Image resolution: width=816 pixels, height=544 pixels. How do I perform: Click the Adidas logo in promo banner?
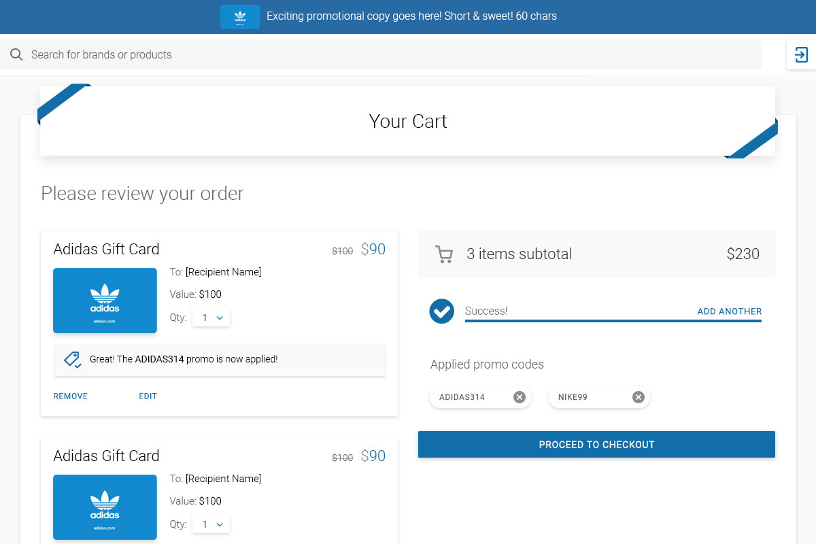pyautogui.click(x=239, y=17)
